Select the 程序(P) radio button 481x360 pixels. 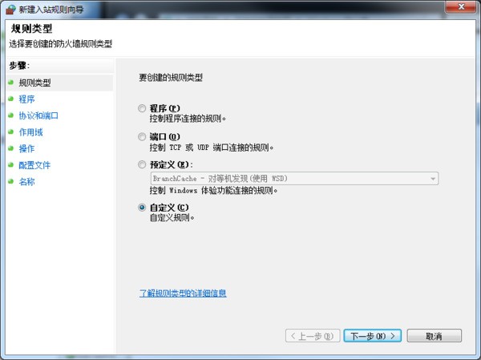[142, 108]
